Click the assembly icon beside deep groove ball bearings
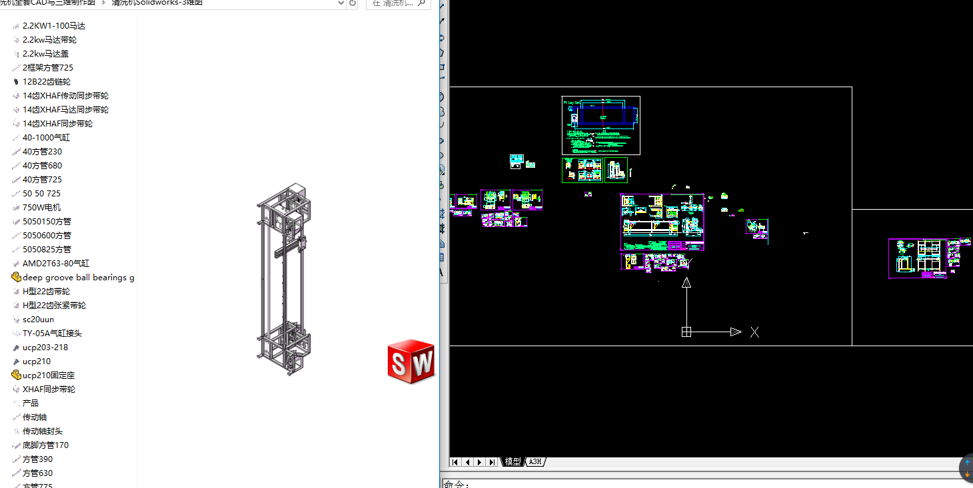The height and width of the screenshot is (488, 973). pyautogui.click(x=17, y=278)
